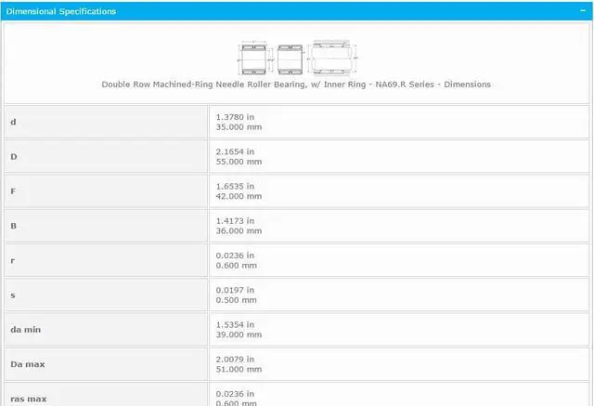Image resolution: width=594 pixels, height=406 pixels.
Task: Click the 51.000 mm value
Action: 239,369
